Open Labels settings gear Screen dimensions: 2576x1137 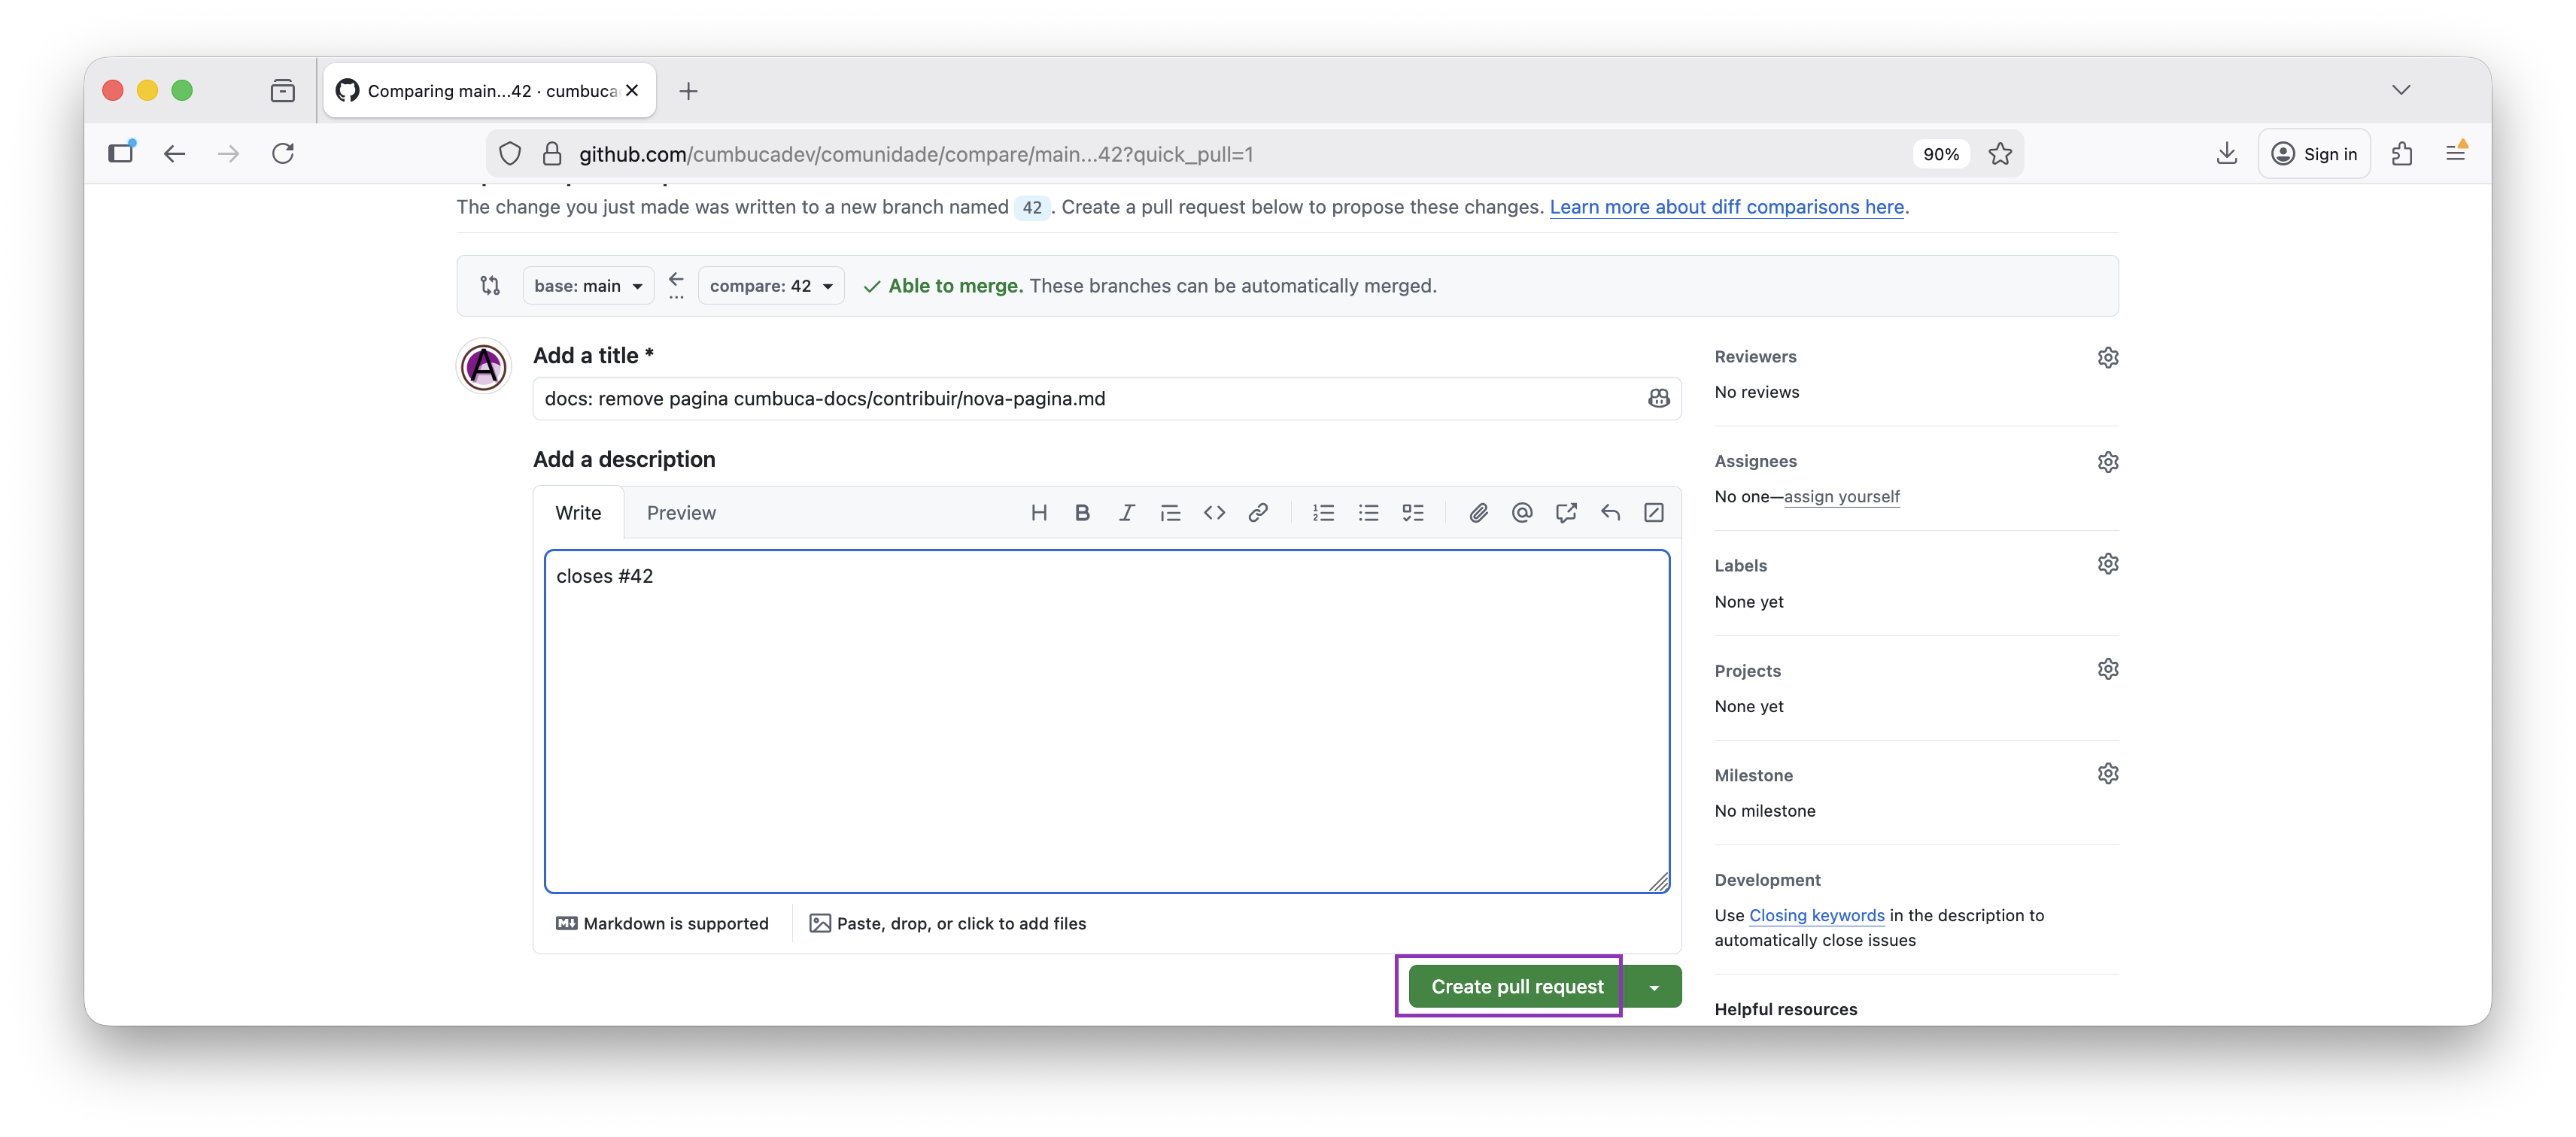(x=2108, y=565)
